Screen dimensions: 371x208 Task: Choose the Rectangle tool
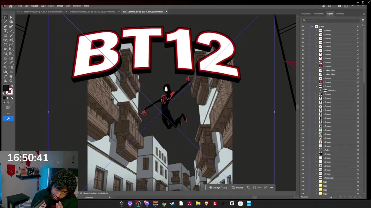click(5, 36)
